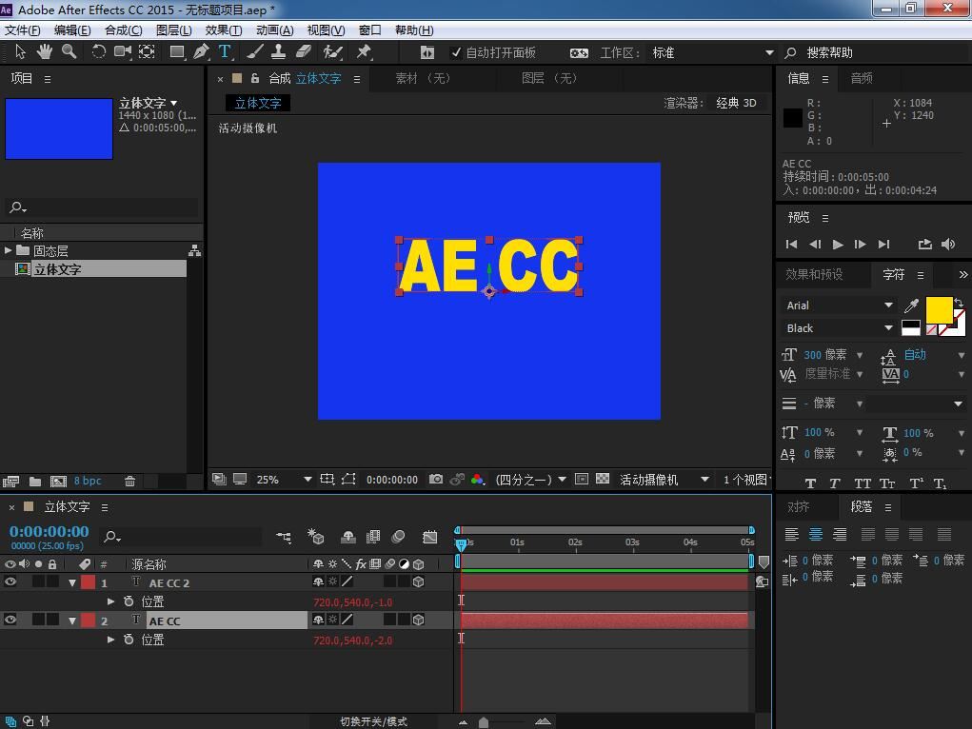Toggle the draft 3D button in timeline
The width and height of the screenshot is (972, 729).
(315, 537)
